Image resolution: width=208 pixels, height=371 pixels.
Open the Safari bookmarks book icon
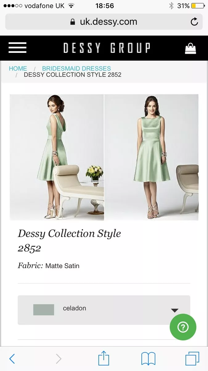pos(148,359)
